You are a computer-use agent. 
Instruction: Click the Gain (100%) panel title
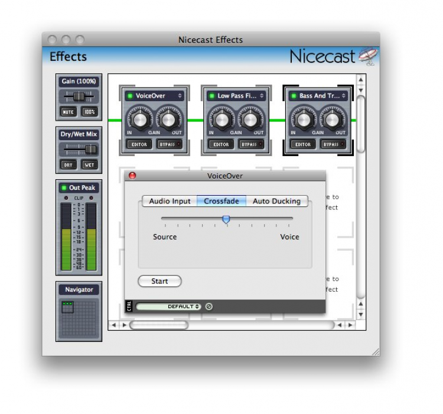point(79,82)
